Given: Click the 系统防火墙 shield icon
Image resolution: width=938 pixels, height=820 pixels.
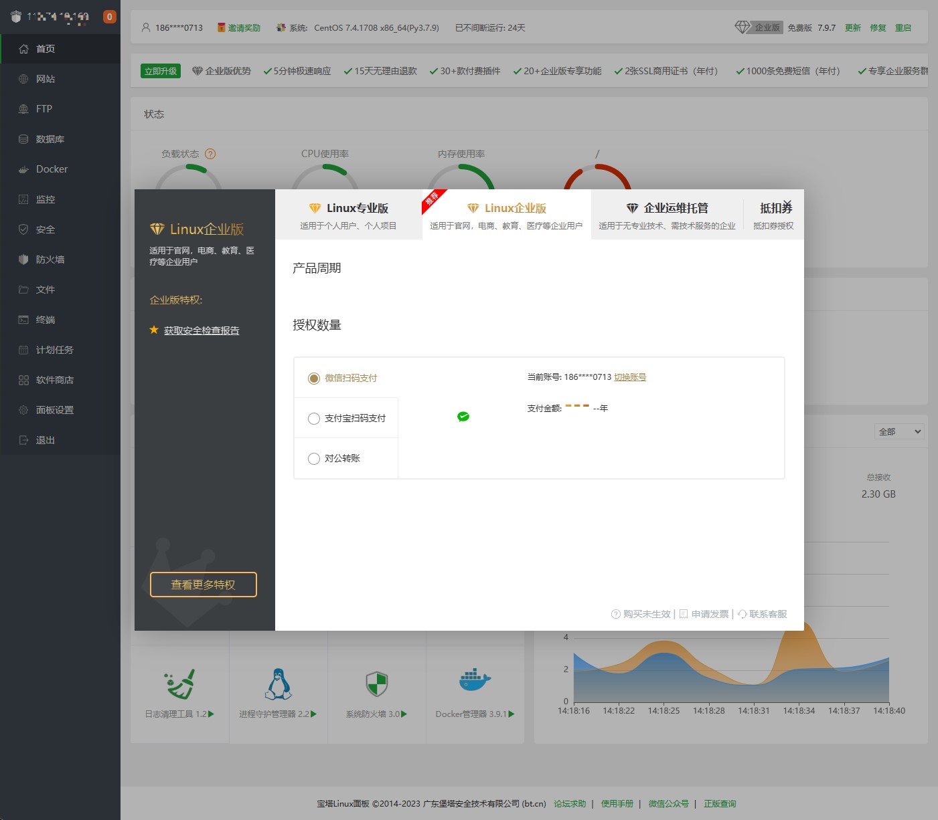Looking at the screenshot, I should click(x=377, y=684).
